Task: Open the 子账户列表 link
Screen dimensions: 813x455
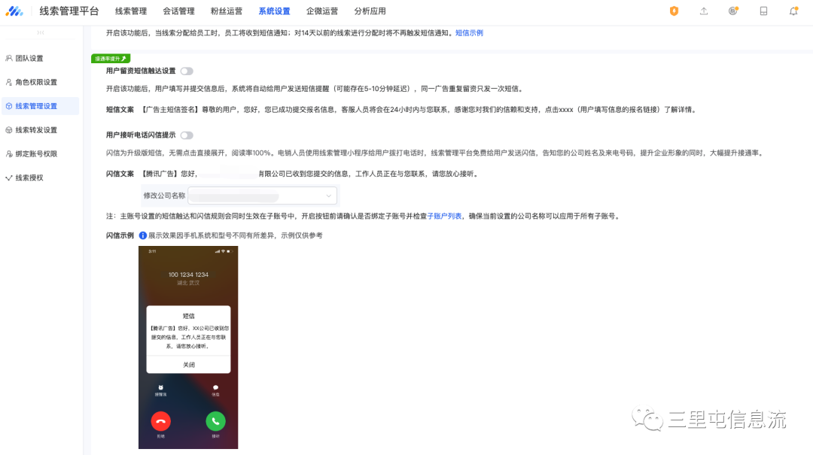Action: [444, 216]
